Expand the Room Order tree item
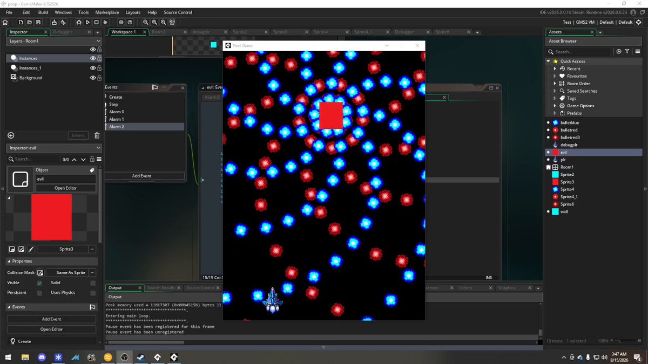This screenshot has width=648, height=364. click(x=555, y=84)
